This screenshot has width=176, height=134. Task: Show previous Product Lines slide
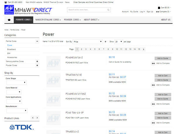coord(33,118)
